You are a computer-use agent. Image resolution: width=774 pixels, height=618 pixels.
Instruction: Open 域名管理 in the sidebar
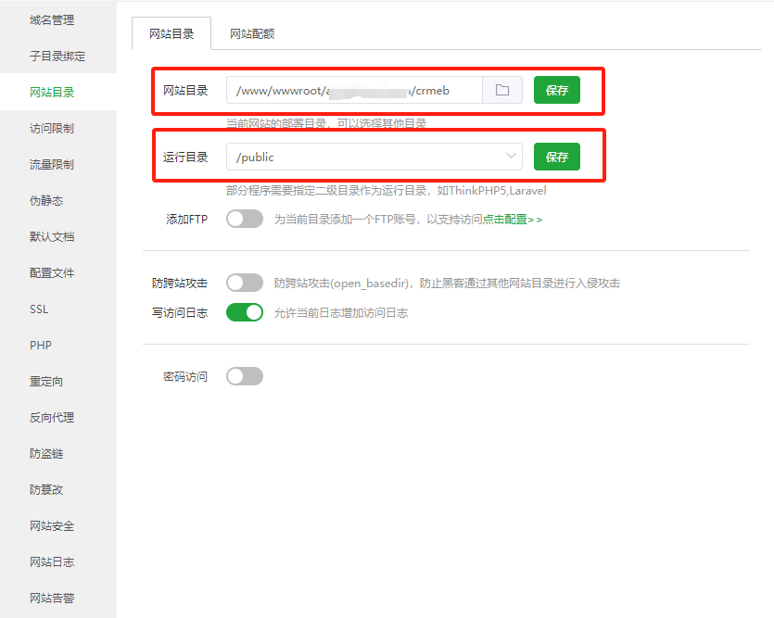pos(52,19)
